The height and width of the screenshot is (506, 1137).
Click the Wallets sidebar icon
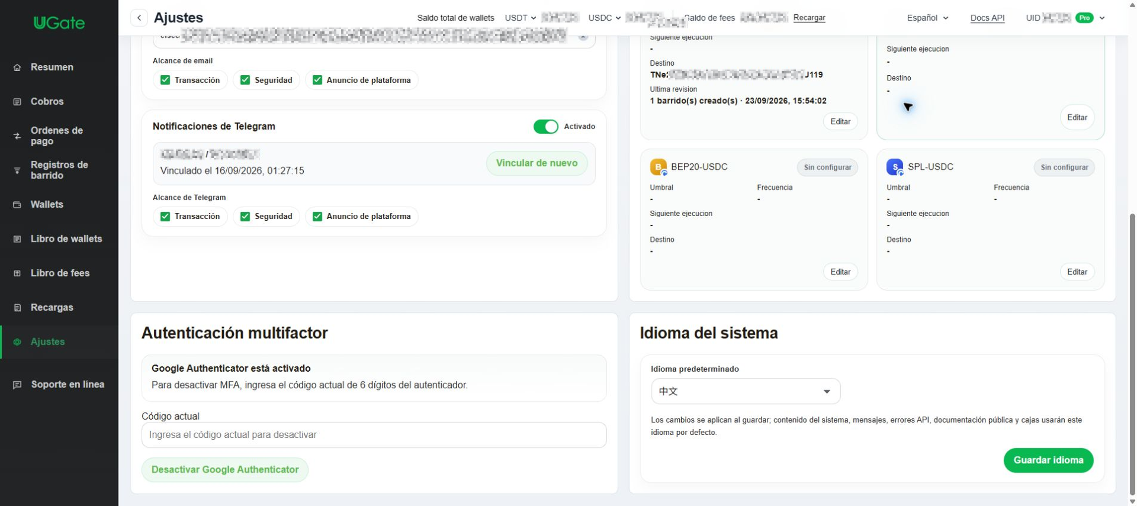click(17, 205)
